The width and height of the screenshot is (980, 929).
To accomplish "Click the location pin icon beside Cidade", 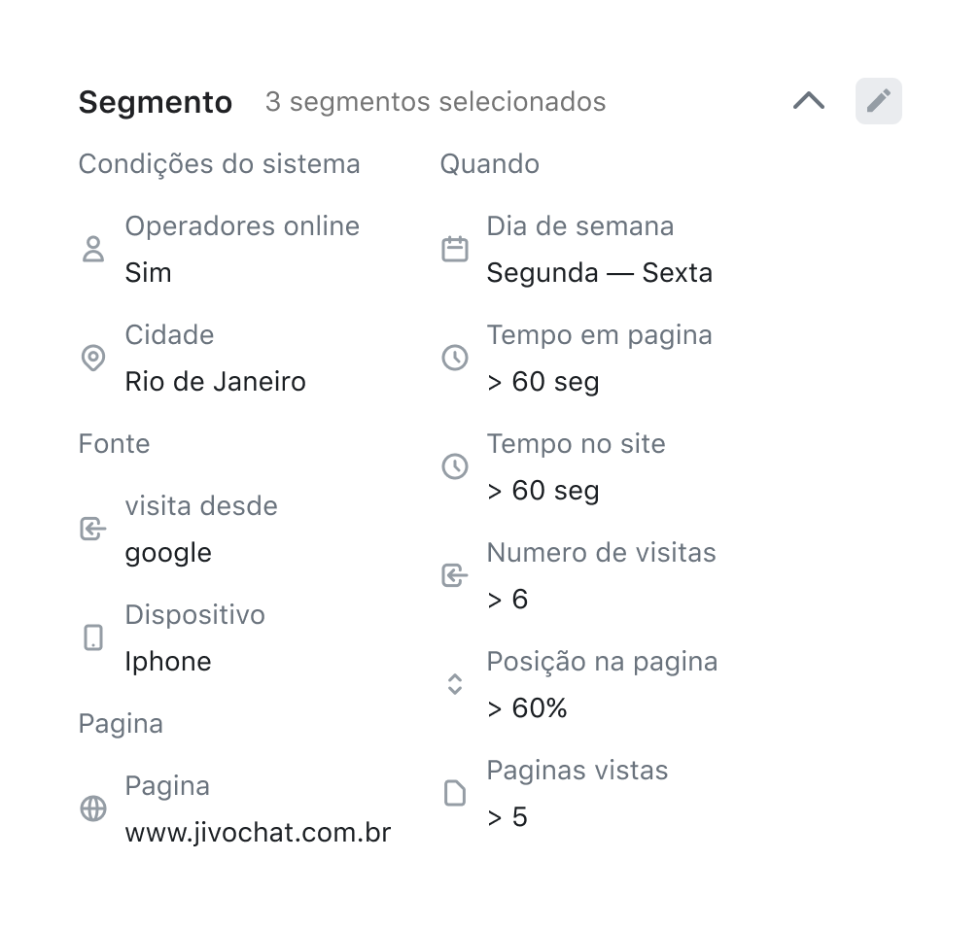I will 93,358.
